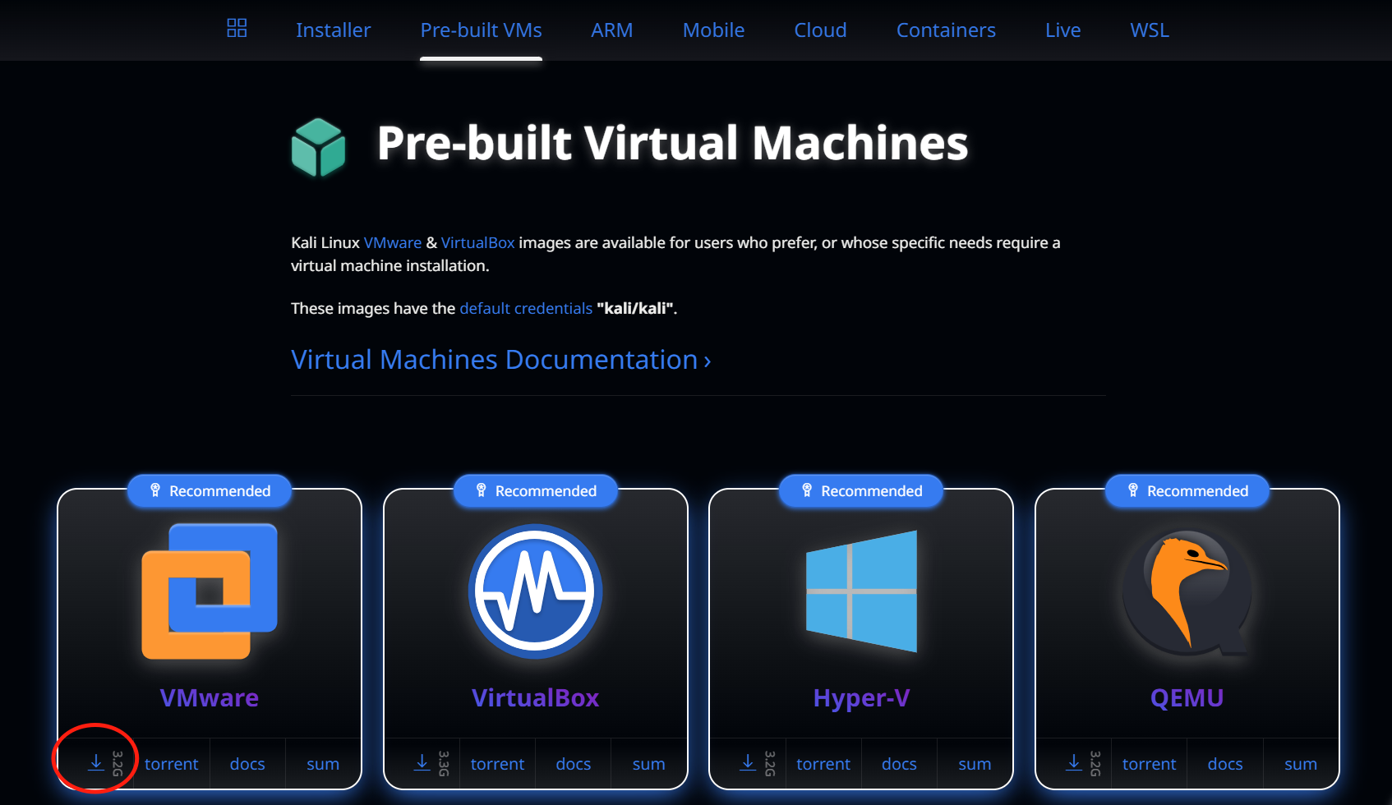Click the VMware card title
The height and width of the screenshot is (805, 1392).
pos(210,697)
